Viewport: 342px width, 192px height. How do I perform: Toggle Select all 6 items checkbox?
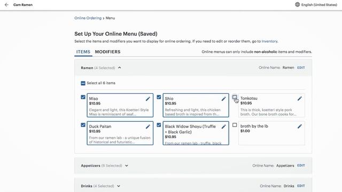pos(83,83)
